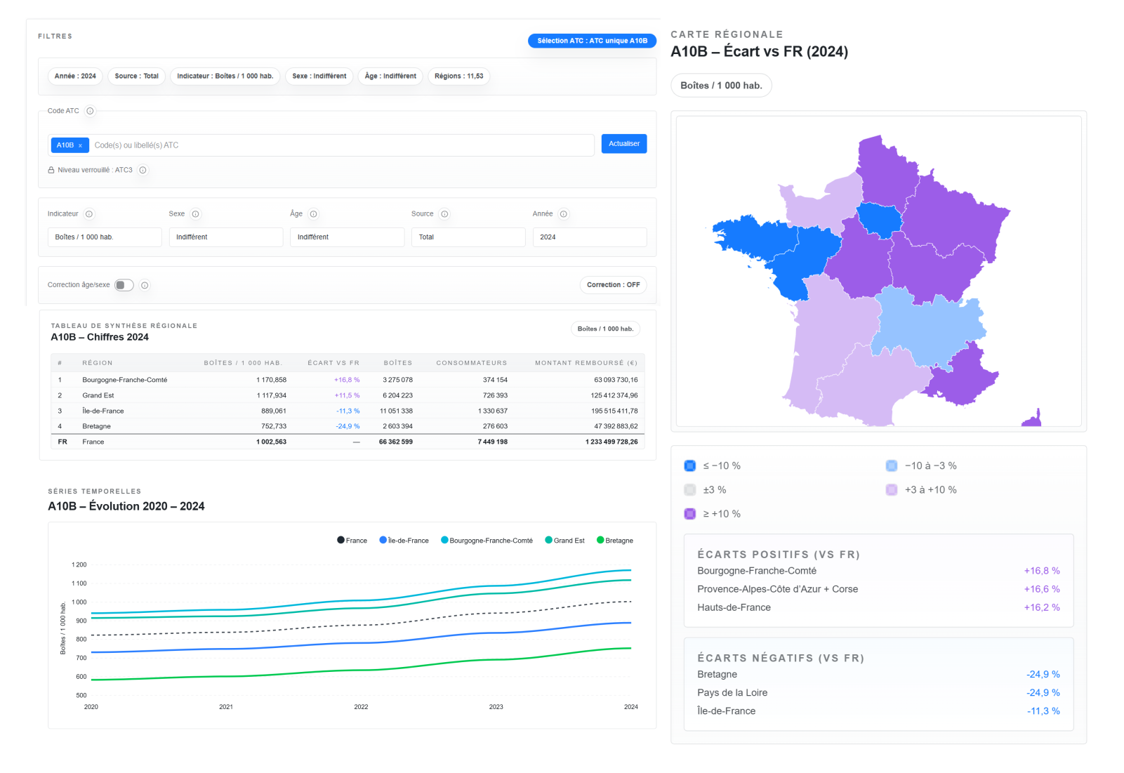The height and width of the screenshot is (773, 1124).
Task: Click the info icon beside Correction âge/sexe toggle
Action: (x=145, y=285)
